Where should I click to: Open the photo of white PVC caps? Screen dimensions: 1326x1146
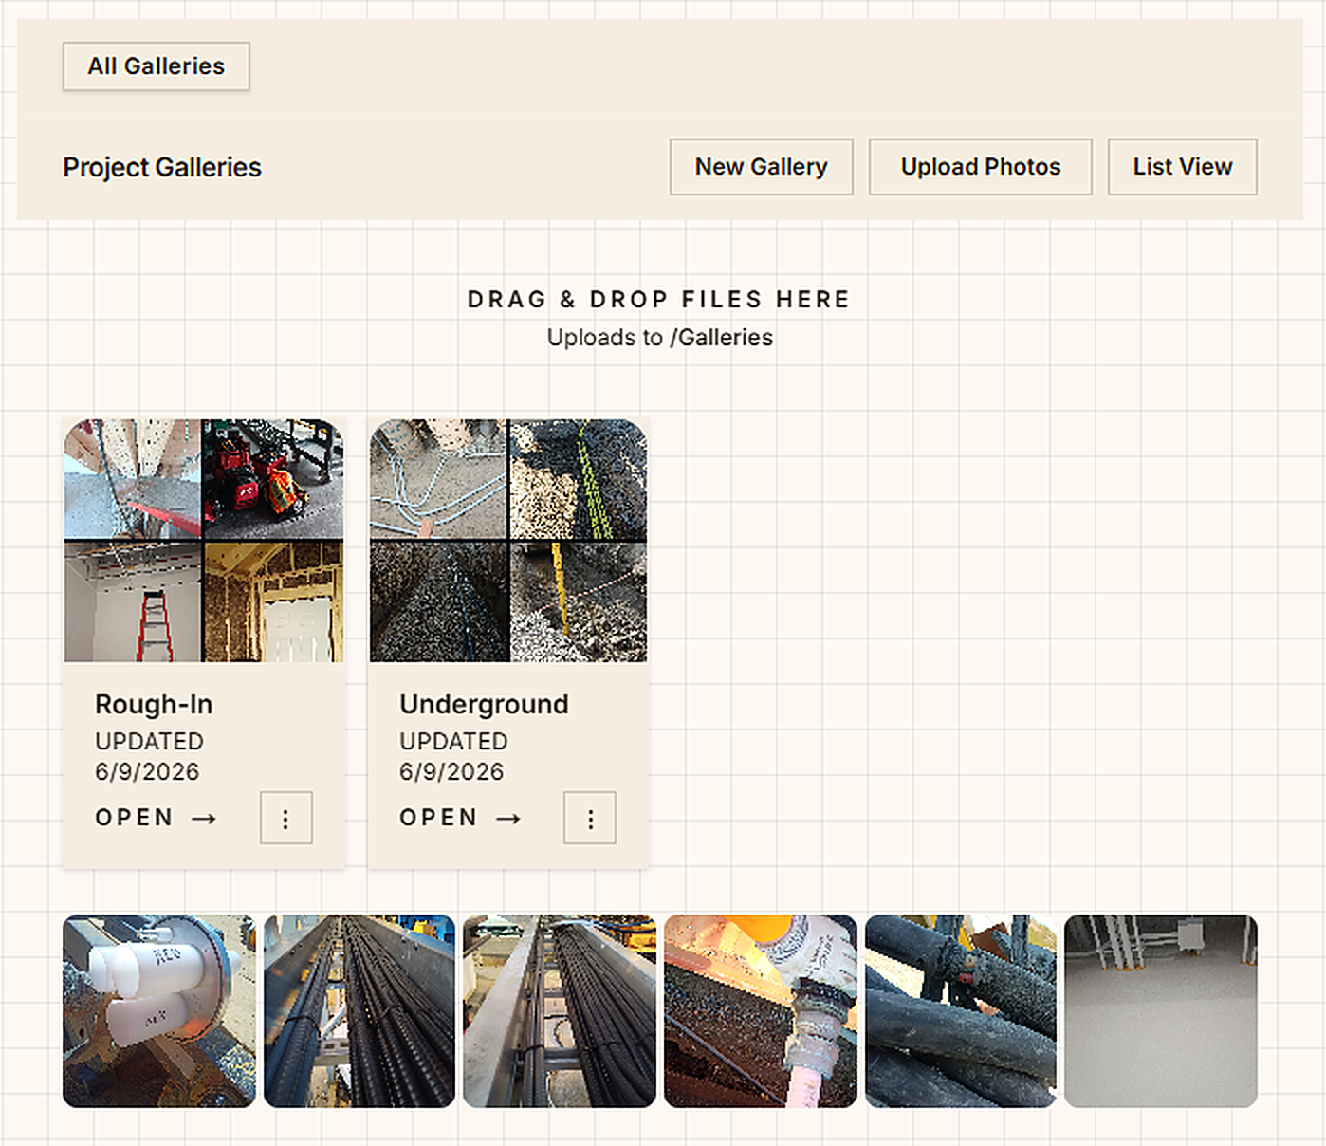point(159,1011)
